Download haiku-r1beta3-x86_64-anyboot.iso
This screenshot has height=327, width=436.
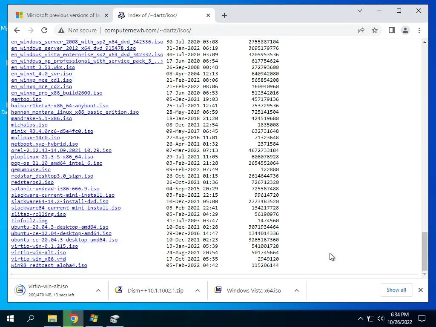[60, 106]
